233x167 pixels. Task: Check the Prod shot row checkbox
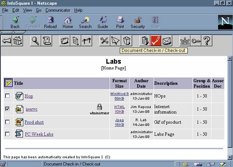pyautogui.click(x=8, y=122)
